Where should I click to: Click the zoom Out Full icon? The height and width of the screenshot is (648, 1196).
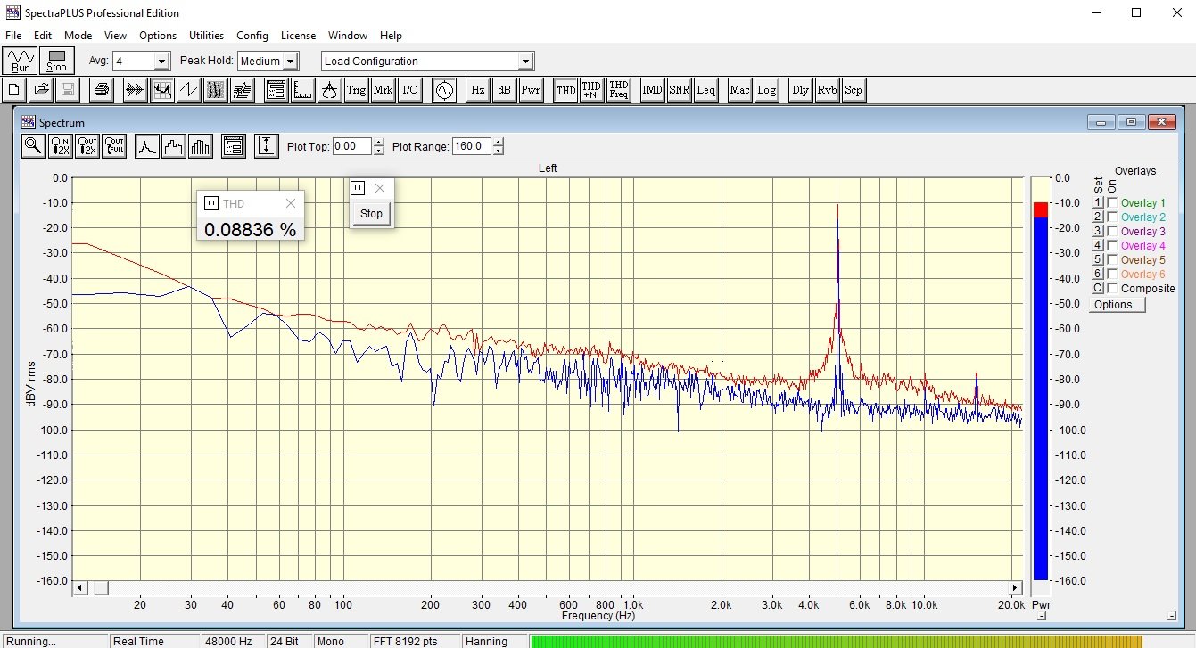point(114,146)
